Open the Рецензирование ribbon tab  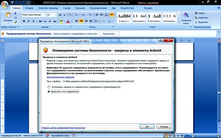[x=98, y=8]
